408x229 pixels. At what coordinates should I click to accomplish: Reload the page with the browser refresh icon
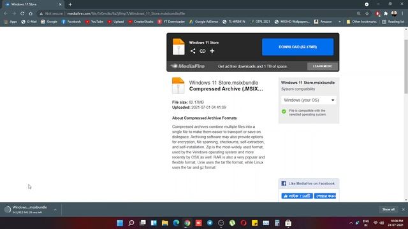coord(22,13)
